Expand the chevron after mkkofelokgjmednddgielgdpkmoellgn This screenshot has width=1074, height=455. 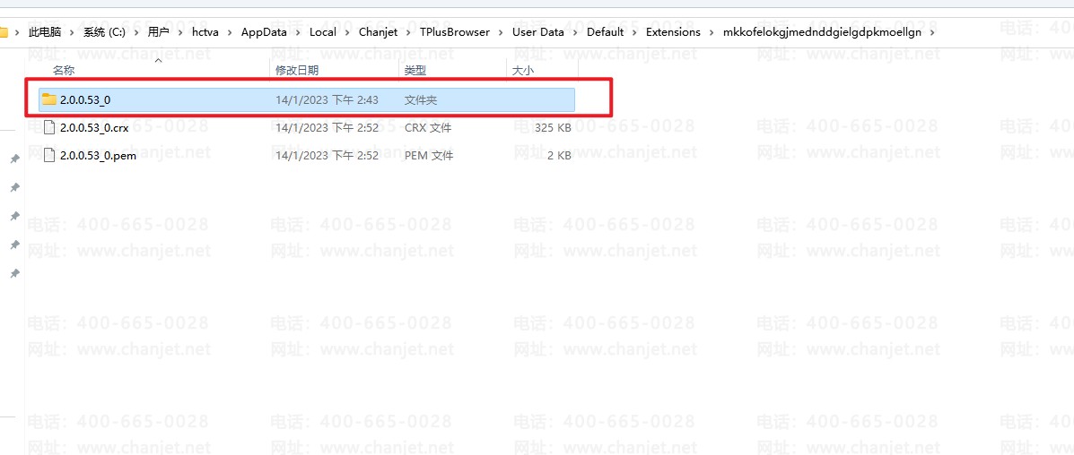point(933,31)
